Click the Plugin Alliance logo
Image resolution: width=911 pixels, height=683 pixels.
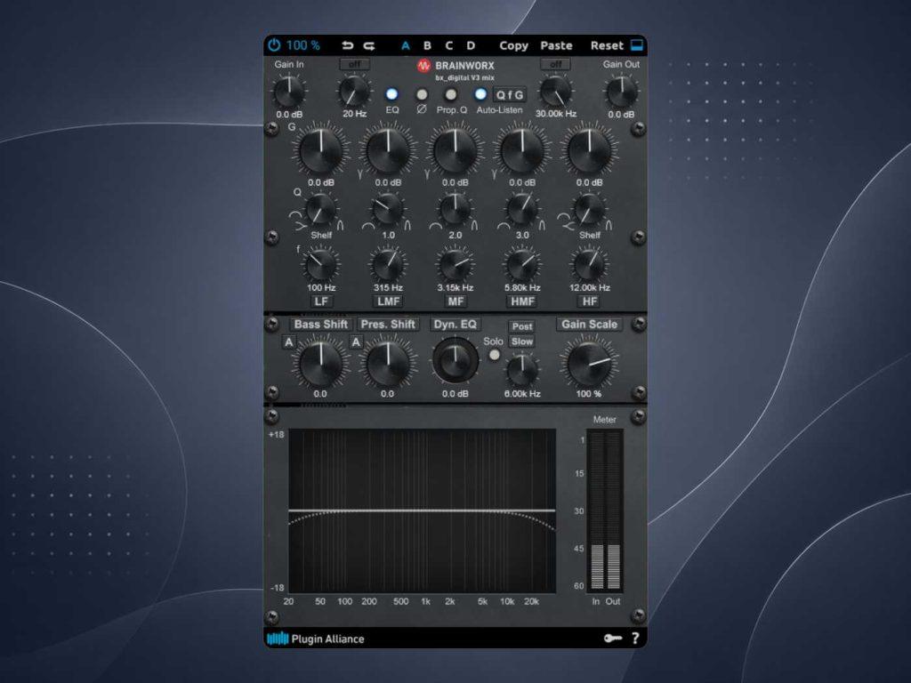(x=316, y=639)
